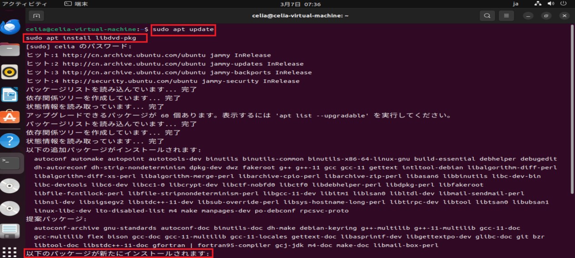Image resolution: width=575 pixels, height=258 pixels.
Task: Open the ja input source indicator
Action: pyautogui.click(x=516, y=4)
